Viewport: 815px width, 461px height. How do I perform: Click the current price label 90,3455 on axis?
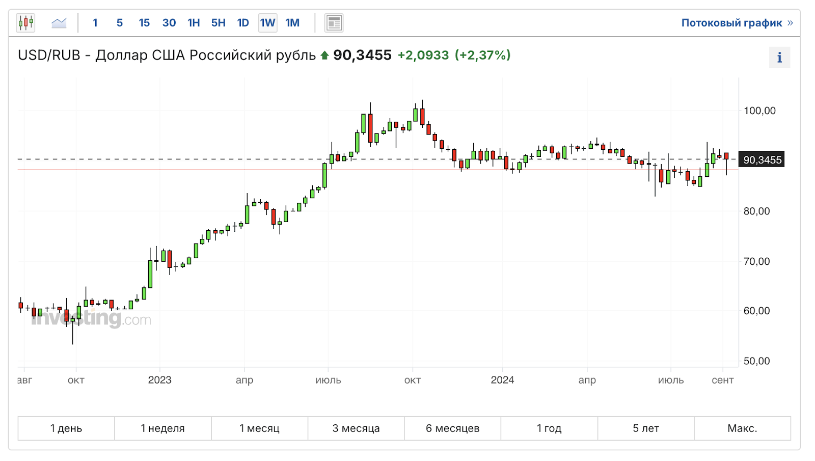click(762, 160)
